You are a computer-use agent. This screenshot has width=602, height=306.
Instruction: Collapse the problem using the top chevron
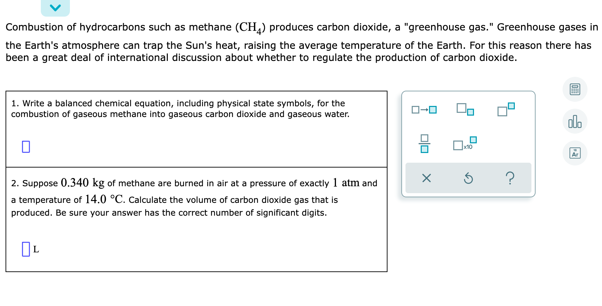pos(55,7)
